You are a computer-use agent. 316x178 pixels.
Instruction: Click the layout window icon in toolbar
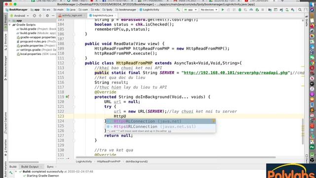coord(276,10)
